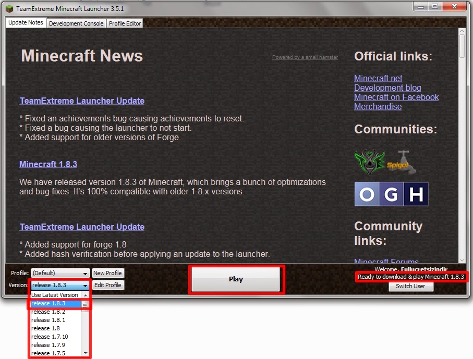The image size is (473, 359).
Task: Choose release 1.7.5 from the version list
Action: pyautogui.click(x=56, y=353)
